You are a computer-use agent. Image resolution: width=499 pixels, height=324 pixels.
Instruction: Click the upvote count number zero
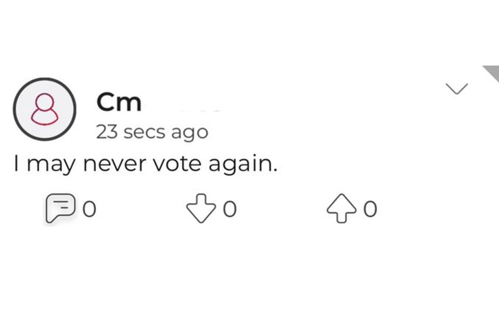[x=371, y=209]
